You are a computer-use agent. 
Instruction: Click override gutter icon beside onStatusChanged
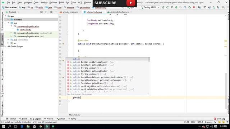63,44
